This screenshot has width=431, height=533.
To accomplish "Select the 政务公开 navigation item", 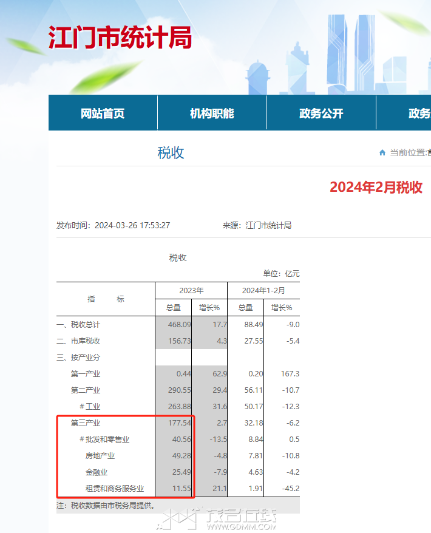I will coord(321,114).
